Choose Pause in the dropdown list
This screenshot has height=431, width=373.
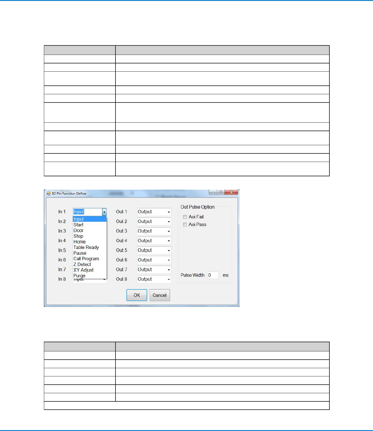pyautogui.click(x=90, y=253)
